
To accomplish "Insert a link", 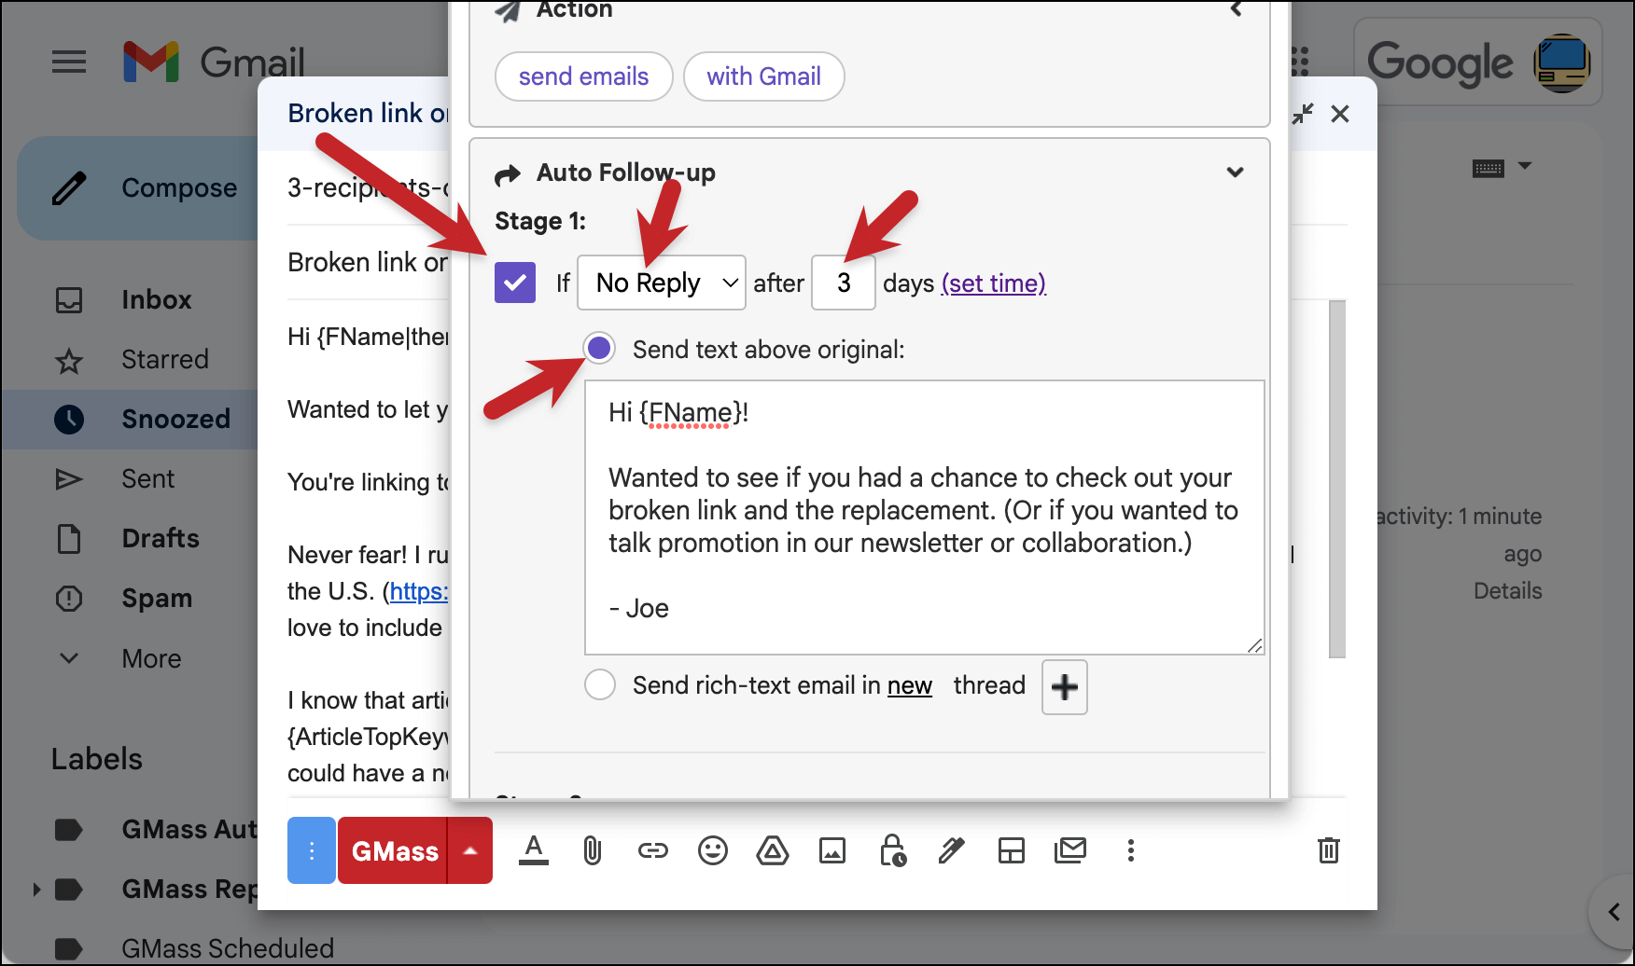I will pyautogui.click(x=653, y=850).
